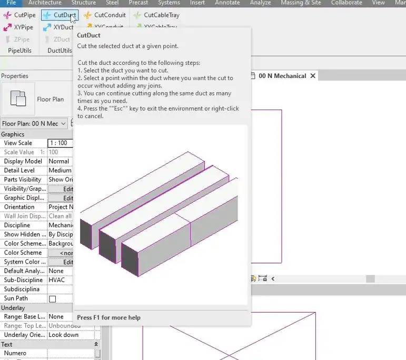The height and width of the screenshot is (360, 406).
Task: Click the Floor Plan type thumbnail
Action: coord(18,99)
